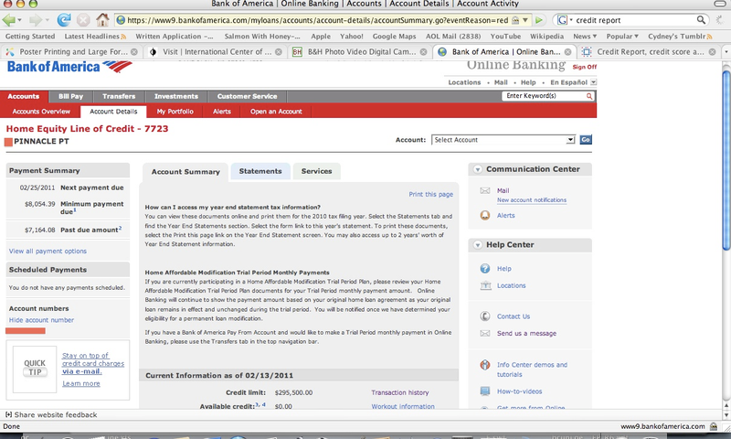
Task: Open the URL history dropdown arrow
Action: coord(525,20)
